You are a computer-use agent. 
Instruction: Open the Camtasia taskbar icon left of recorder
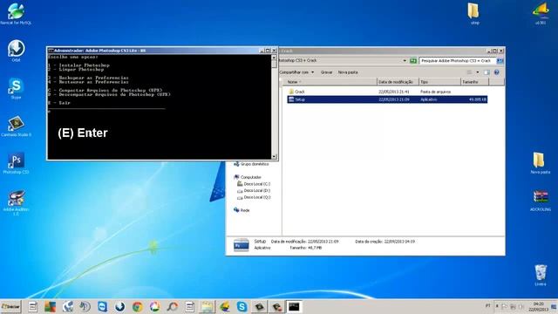pyautogui.click(x=260, y=306)
